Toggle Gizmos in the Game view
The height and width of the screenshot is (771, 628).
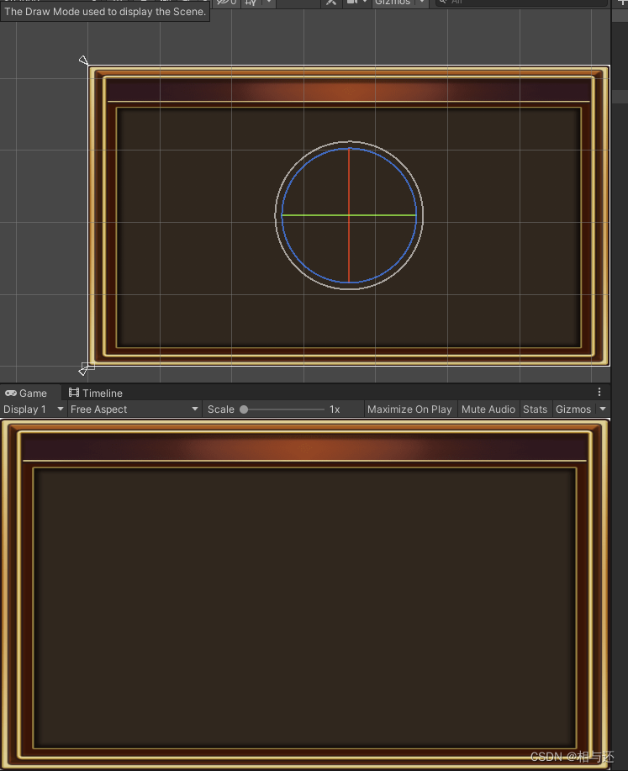coord(573,409)
